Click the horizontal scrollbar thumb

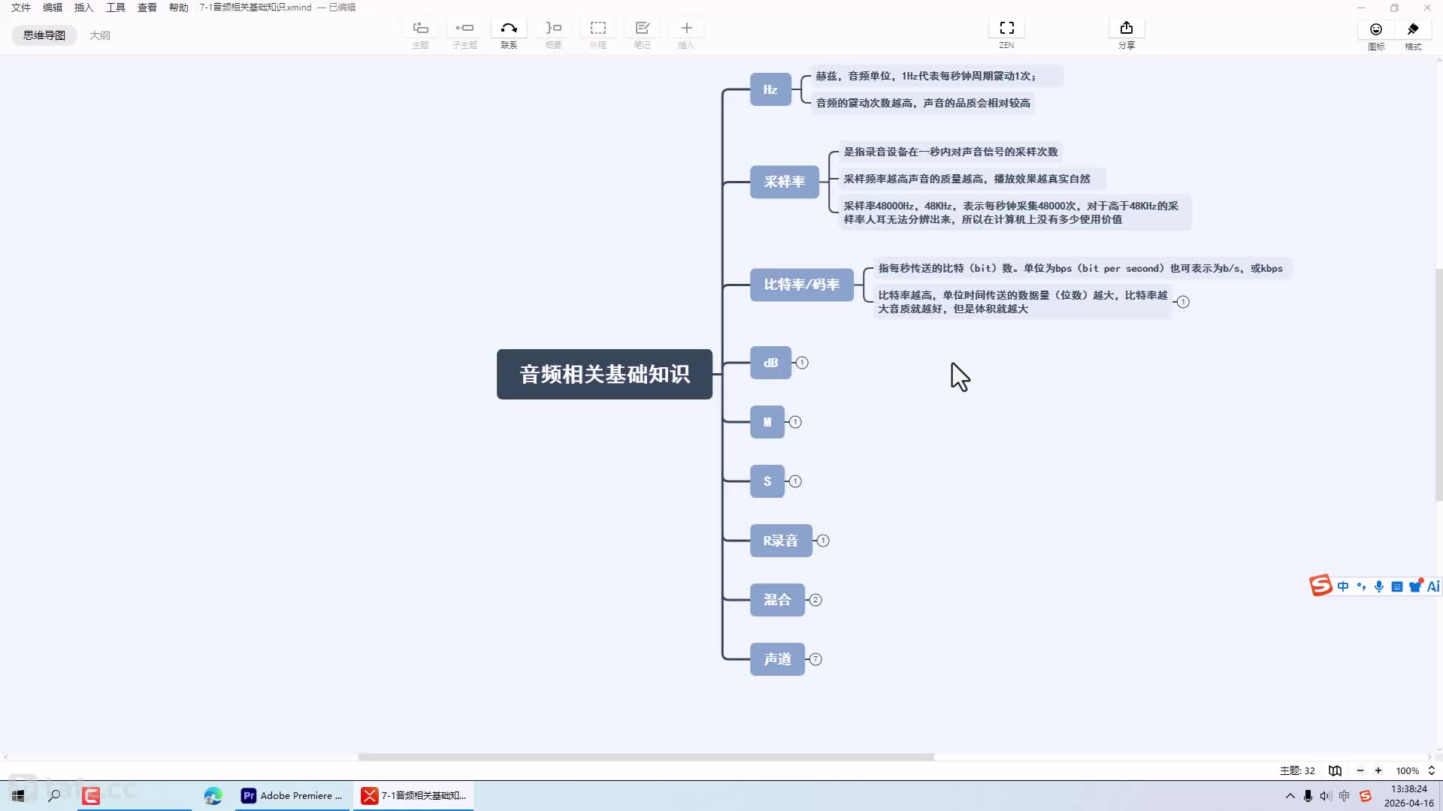tap(646, 757)
